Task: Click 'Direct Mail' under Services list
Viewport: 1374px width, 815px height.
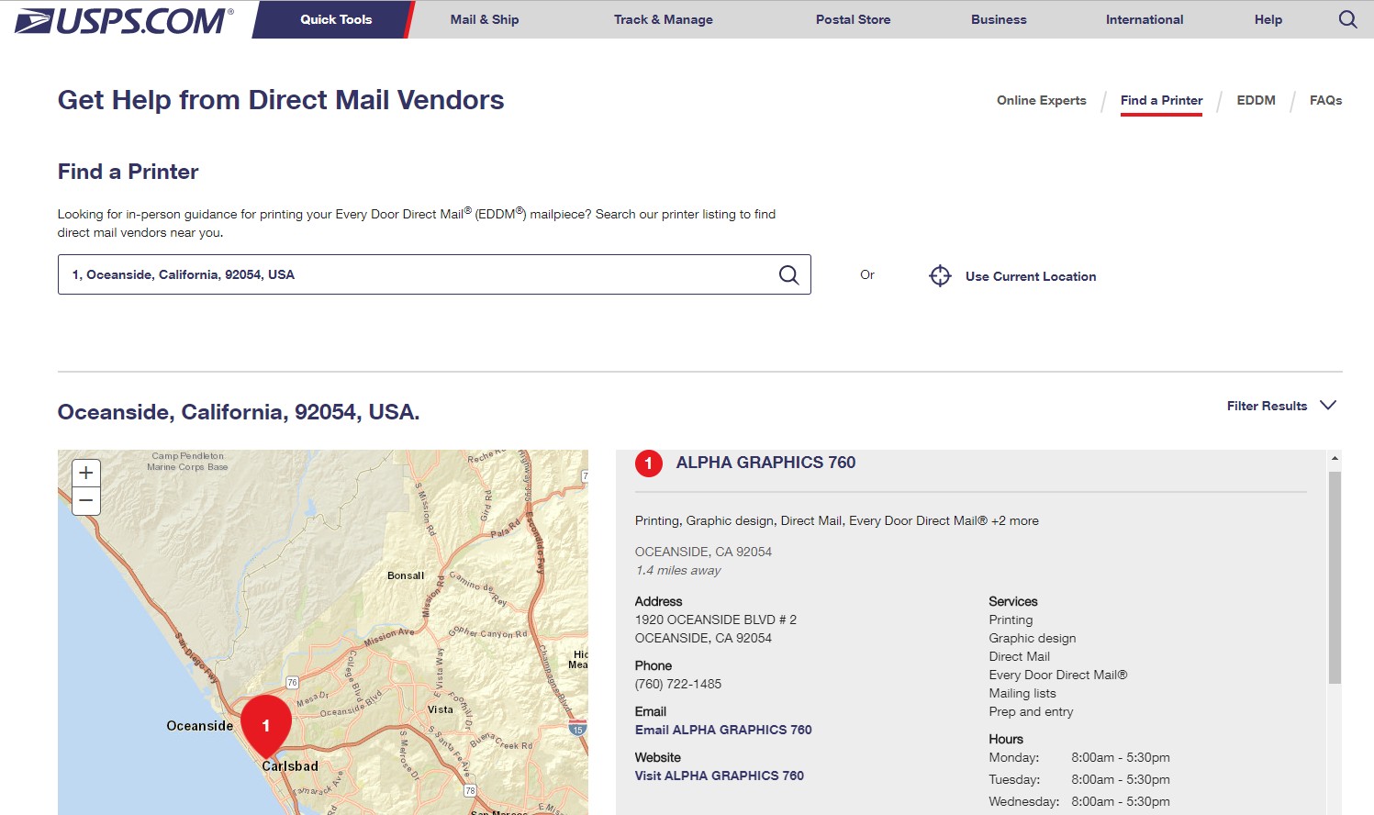Action: pyautogui.click(x=1020, y=656)
